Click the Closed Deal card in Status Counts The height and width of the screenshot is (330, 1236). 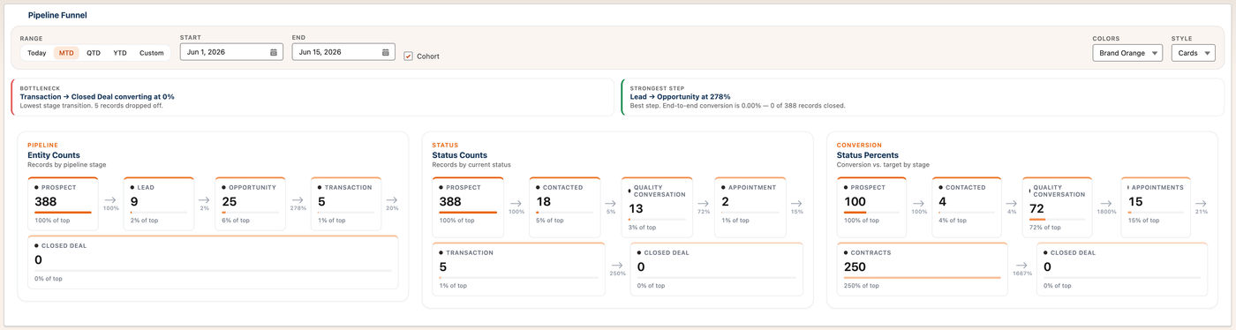tap(717, 269)
